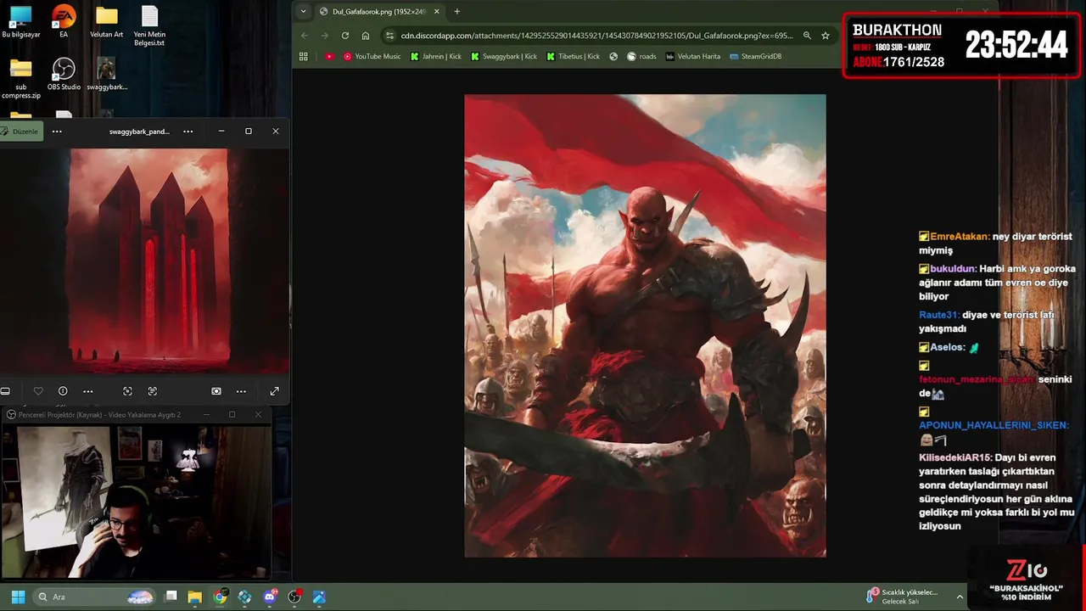Screen dimensions: 1086x611
Task: Launch OBS Studio from the desktop
Action: 64,74
